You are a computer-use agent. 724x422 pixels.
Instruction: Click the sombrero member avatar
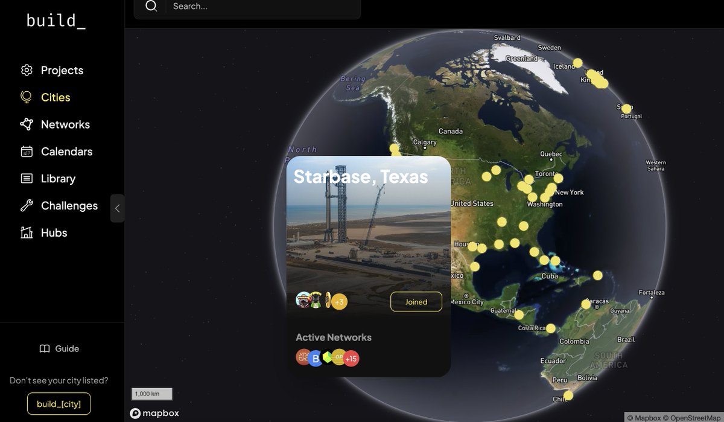[x=303, y=299]
